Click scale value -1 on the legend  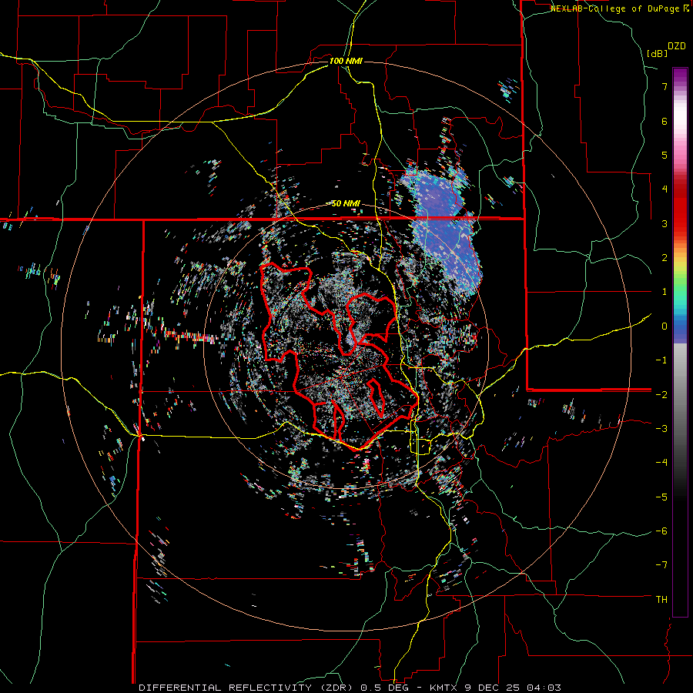661,360
